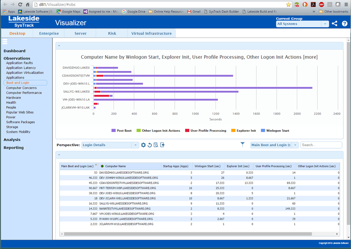The width and height of the screenshot is (351, 249).
Task: Switch to the Desktop tab
Action: click(17, 33)
